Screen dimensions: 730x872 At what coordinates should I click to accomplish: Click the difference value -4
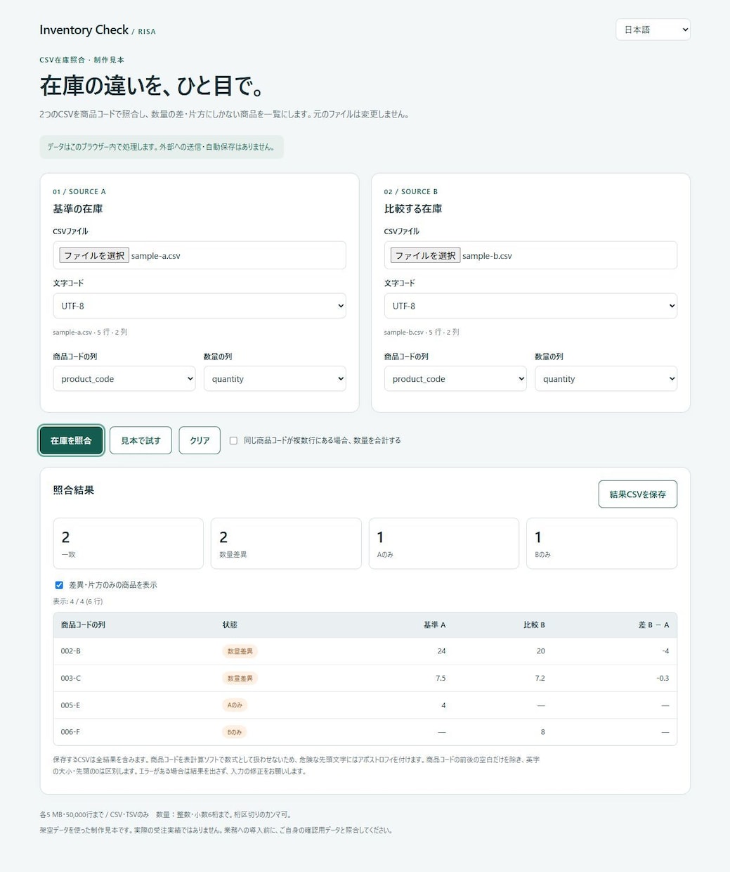click(665, 651)
